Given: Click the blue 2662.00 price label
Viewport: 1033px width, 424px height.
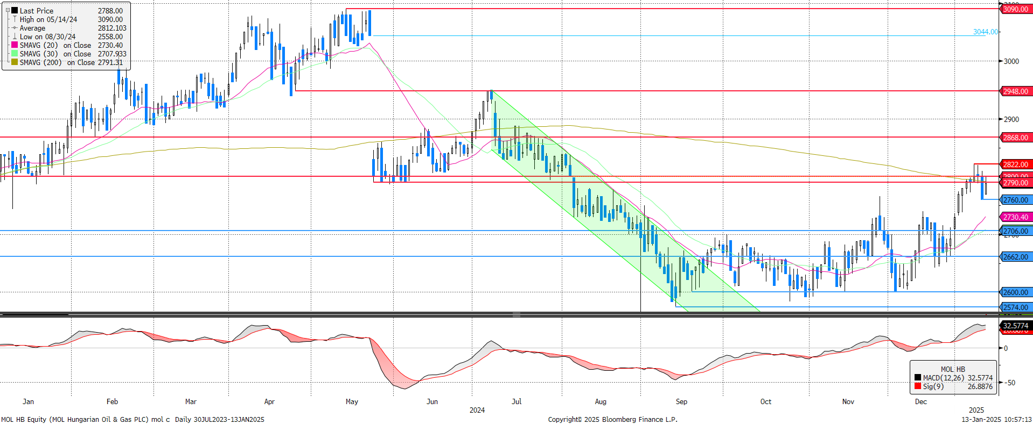Looking at the screenshot, I should coord(1016,257).
